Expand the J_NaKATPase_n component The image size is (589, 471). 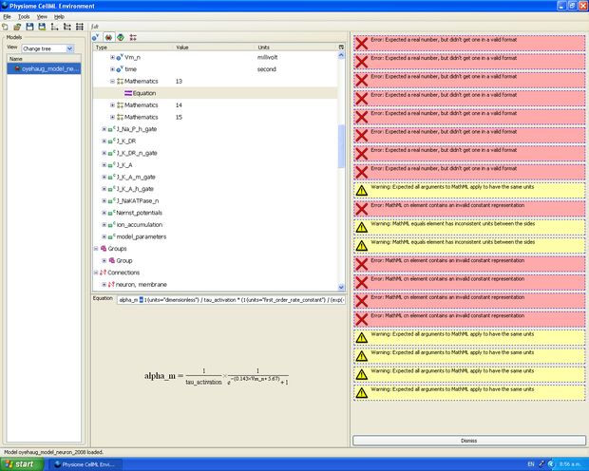tap(104, 201)
